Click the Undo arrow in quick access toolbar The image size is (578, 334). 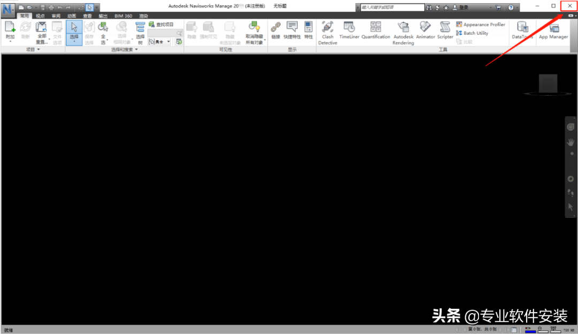point(60,7)
